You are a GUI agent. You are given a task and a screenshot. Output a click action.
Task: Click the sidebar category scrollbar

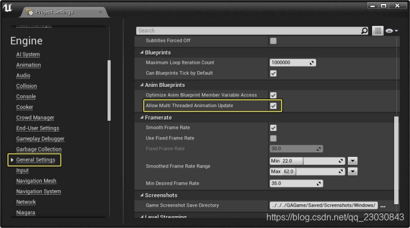point(109,90)
